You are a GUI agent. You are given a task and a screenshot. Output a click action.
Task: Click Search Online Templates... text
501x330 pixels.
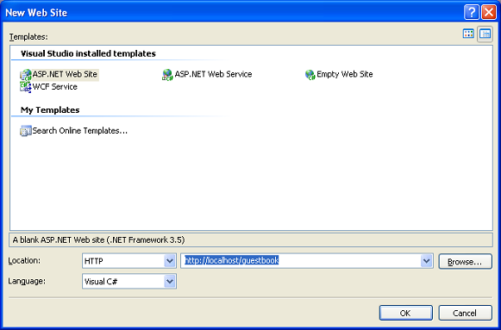(80, 131)
